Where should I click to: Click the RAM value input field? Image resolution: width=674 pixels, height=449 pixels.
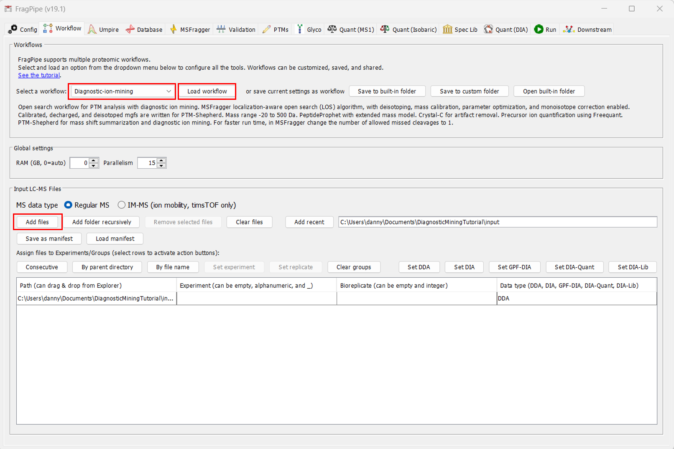click(80, 163)
